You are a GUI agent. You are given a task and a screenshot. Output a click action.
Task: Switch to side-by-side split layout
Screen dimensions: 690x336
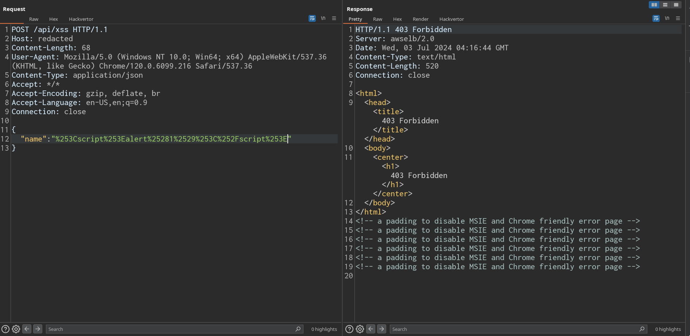(x=654, y=5)
